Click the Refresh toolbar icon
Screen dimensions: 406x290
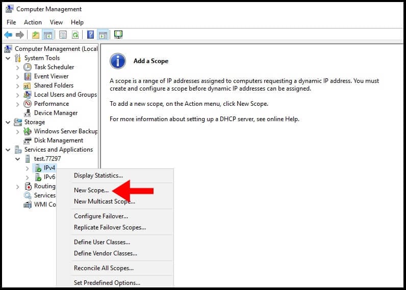pos(75,35)
